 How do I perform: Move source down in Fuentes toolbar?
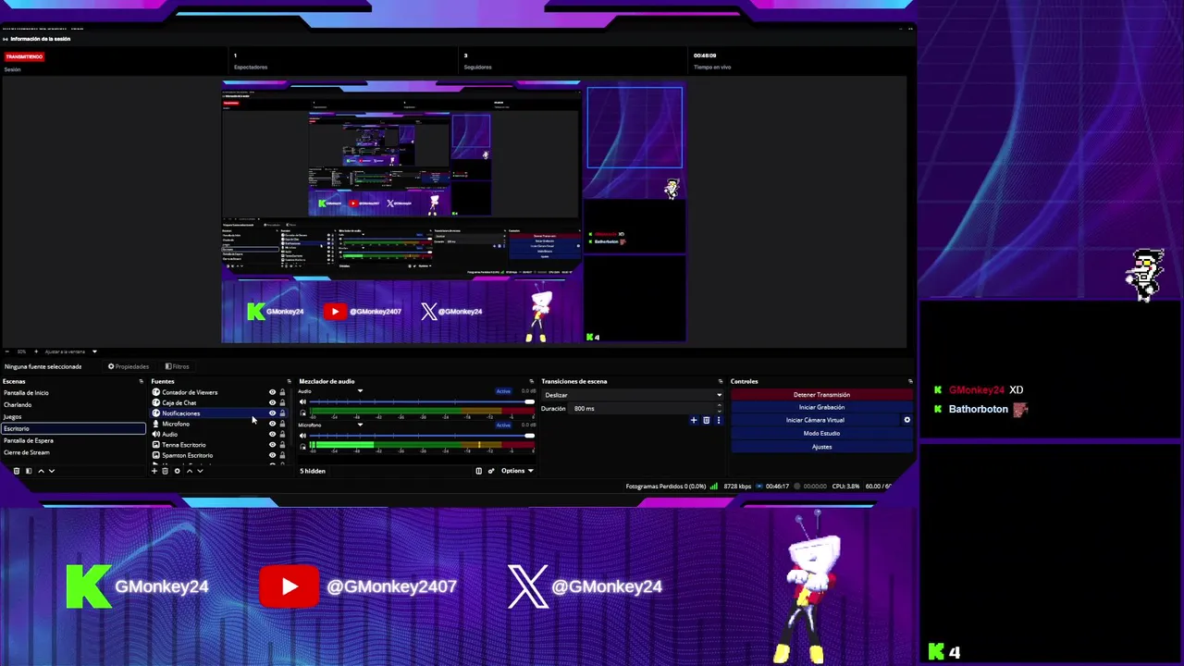point(200,471)
